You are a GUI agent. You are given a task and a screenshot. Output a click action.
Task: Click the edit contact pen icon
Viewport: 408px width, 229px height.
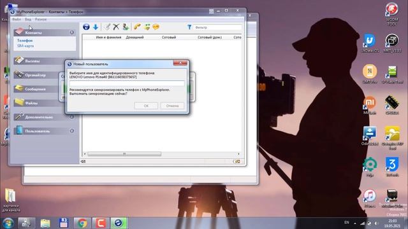click(x=107, y=27)
